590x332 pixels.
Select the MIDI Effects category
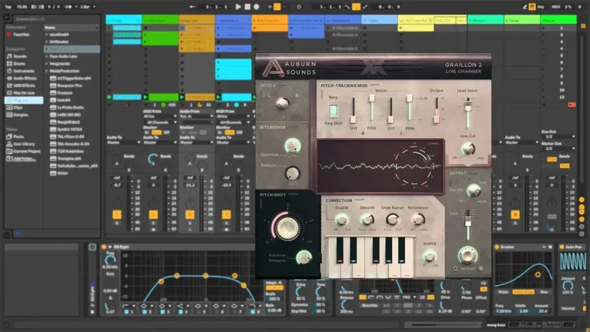coord(19,85)
